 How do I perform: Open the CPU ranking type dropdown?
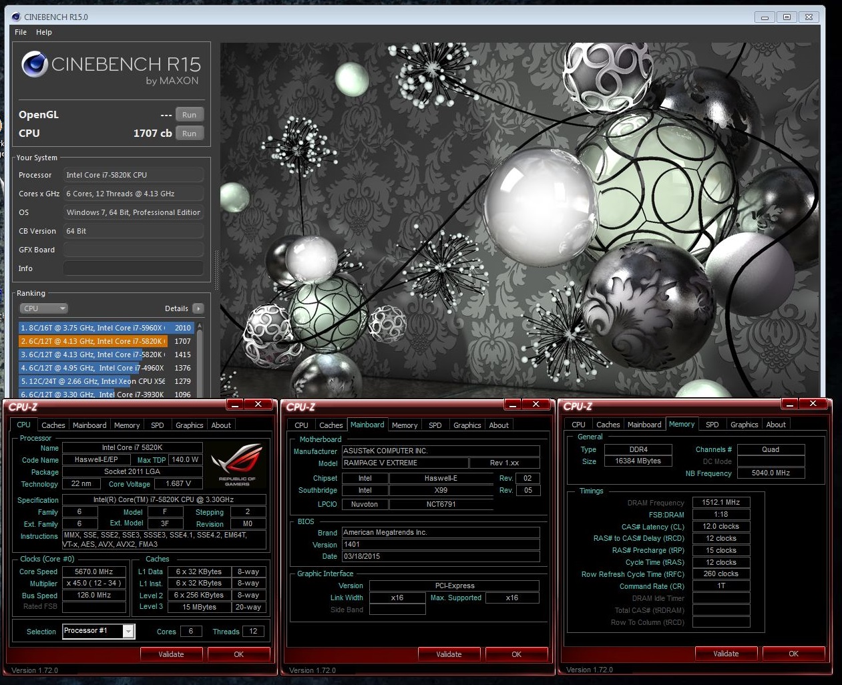click(x=43, y=308)
